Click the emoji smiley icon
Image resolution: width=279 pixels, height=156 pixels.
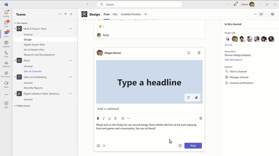pos(98,146)
